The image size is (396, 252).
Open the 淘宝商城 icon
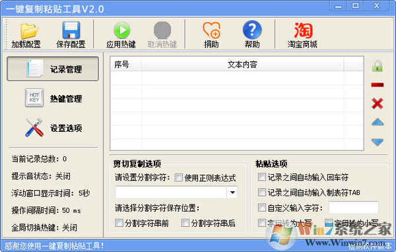point(303,30)
